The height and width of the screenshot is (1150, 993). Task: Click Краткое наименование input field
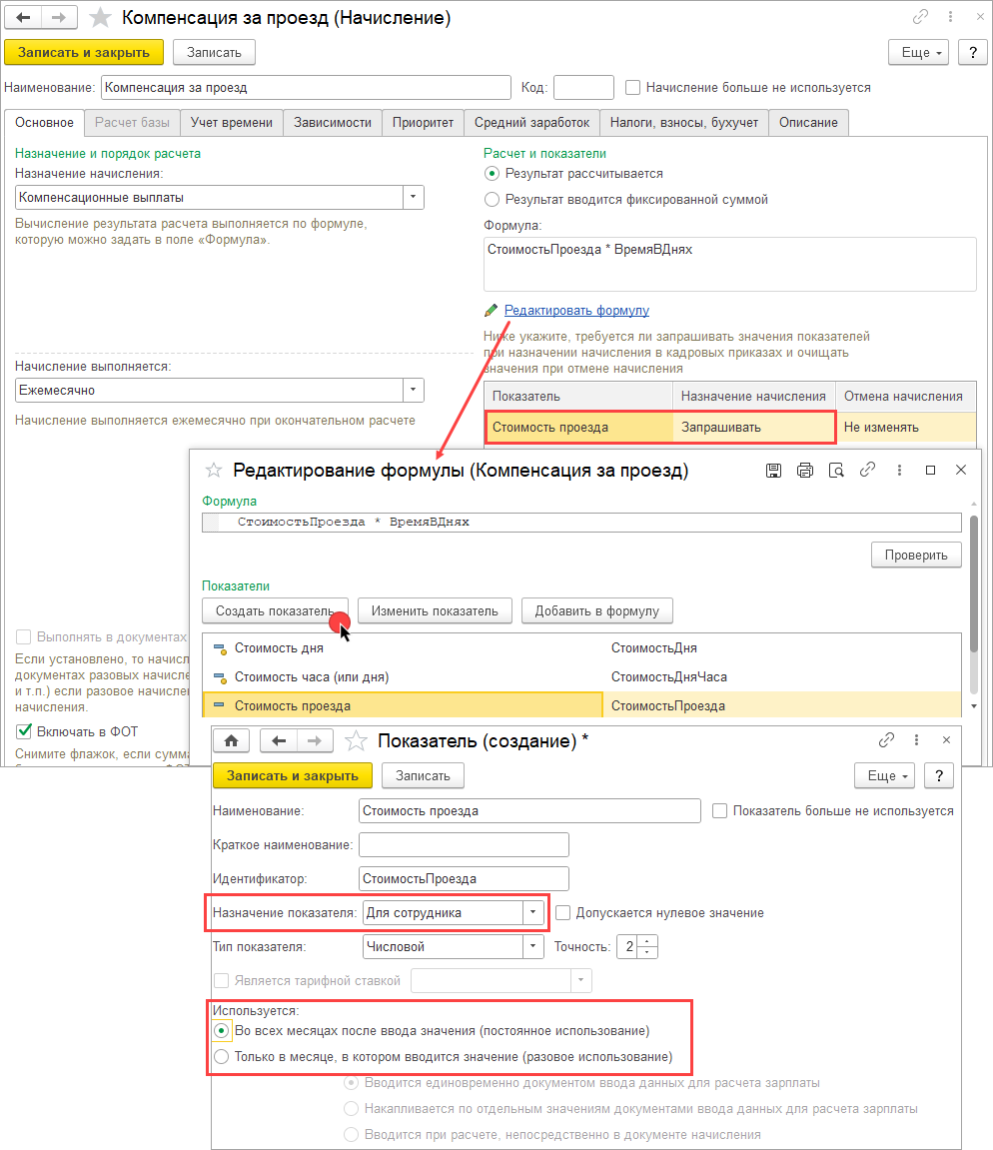pyautogui.click(x=465, y=845)
